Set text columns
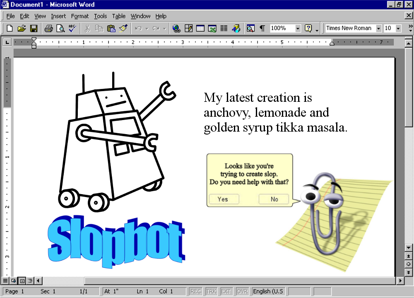Image resolution: width=414 pixels, height=298 pixels. [x=224, y=28]
